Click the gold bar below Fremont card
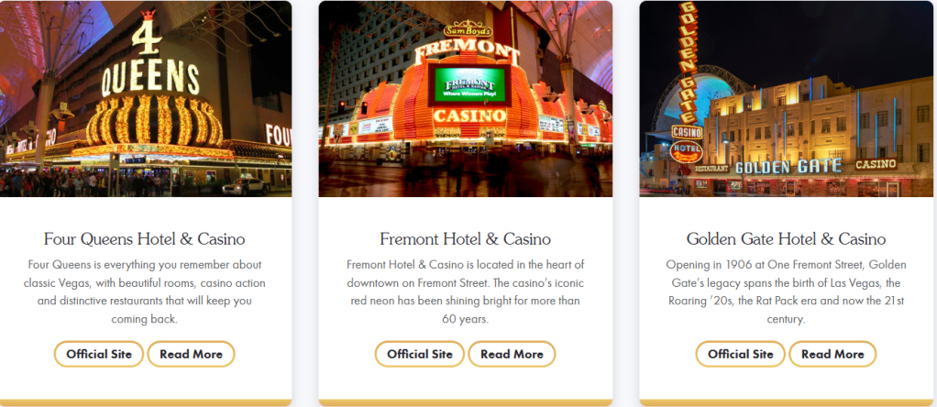Image resolution: width=937 pixels, height=407 pixels. pos(466,402)
